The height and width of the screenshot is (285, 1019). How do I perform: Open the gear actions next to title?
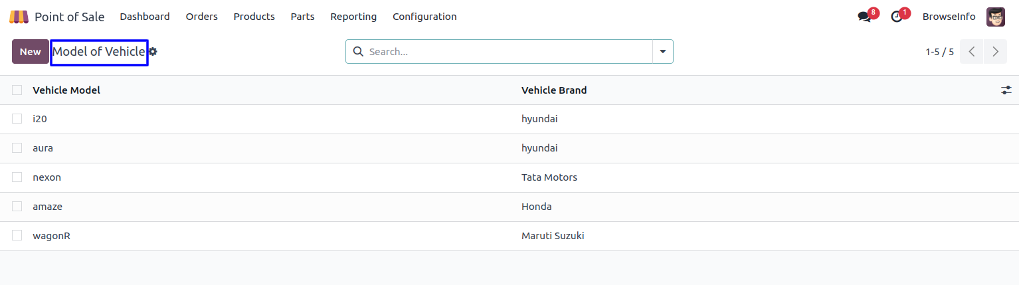click(x=153, y=52)
